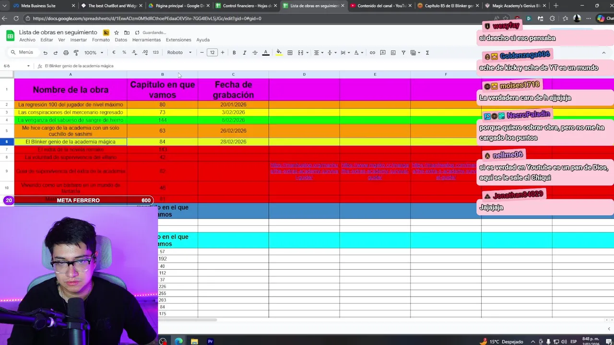This screenshot has height=345, width=614.
Task: Open horizontal align dropdown
Action: 319,53
